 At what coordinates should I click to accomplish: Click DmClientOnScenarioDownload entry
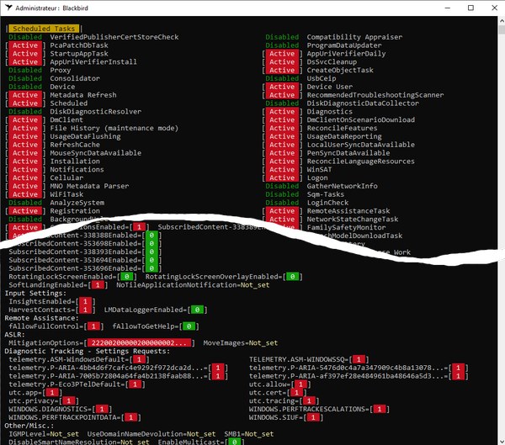pos(360,119)
